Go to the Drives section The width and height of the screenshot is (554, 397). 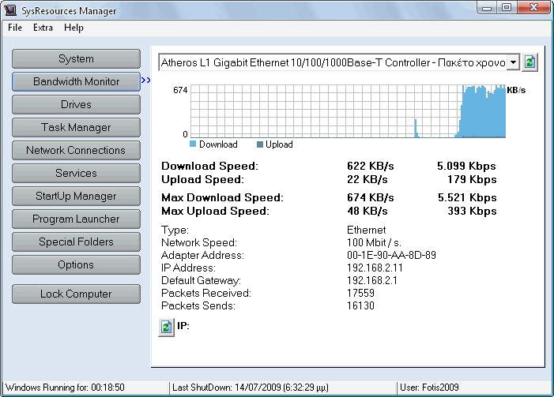[x=76, y=104]
